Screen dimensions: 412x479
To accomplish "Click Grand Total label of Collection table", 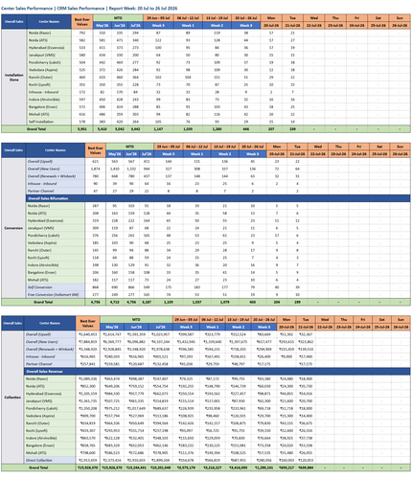I will click(38, 468).
